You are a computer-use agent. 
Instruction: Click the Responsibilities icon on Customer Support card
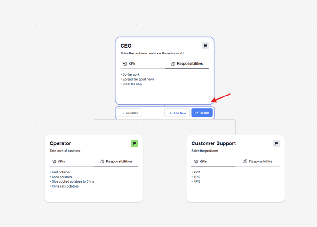click(x=245, y=161)
